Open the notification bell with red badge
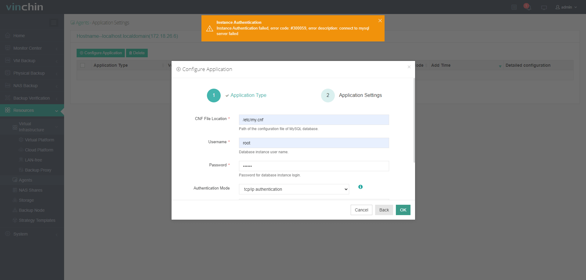Viewport: 586px width, 280px height. click(528, 7)
